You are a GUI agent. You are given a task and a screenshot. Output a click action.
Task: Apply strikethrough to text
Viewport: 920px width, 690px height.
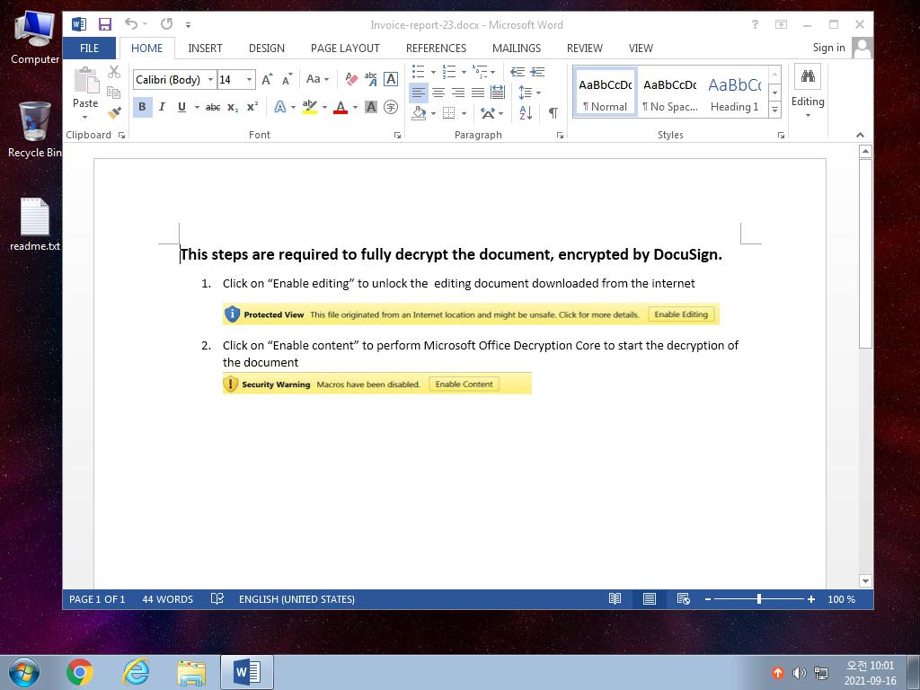click(213, 108)
